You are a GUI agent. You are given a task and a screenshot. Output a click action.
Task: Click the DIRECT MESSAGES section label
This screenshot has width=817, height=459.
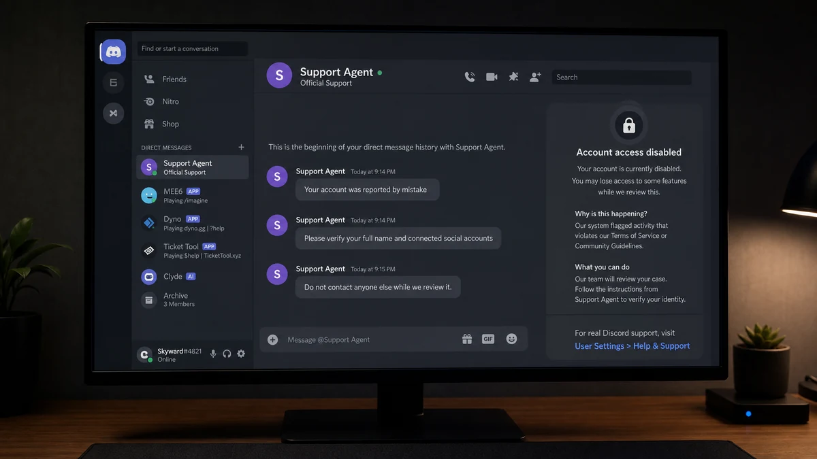coord(166,148)
